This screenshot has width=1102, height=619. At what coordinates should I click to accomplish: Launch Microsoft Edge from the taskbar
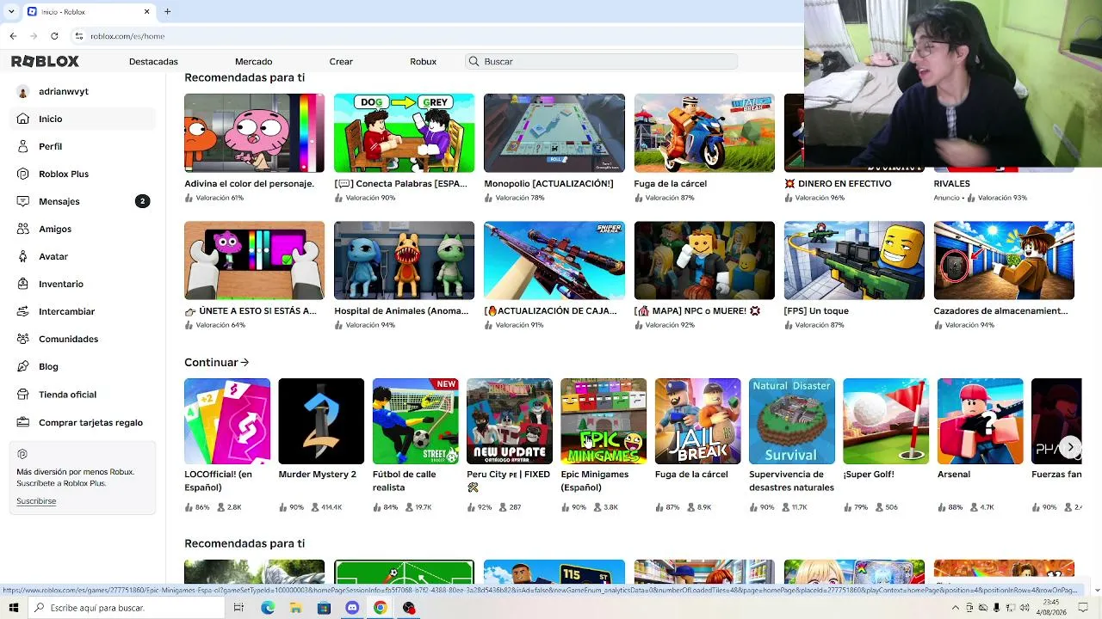pyautogui.click(x=268, y=608)
